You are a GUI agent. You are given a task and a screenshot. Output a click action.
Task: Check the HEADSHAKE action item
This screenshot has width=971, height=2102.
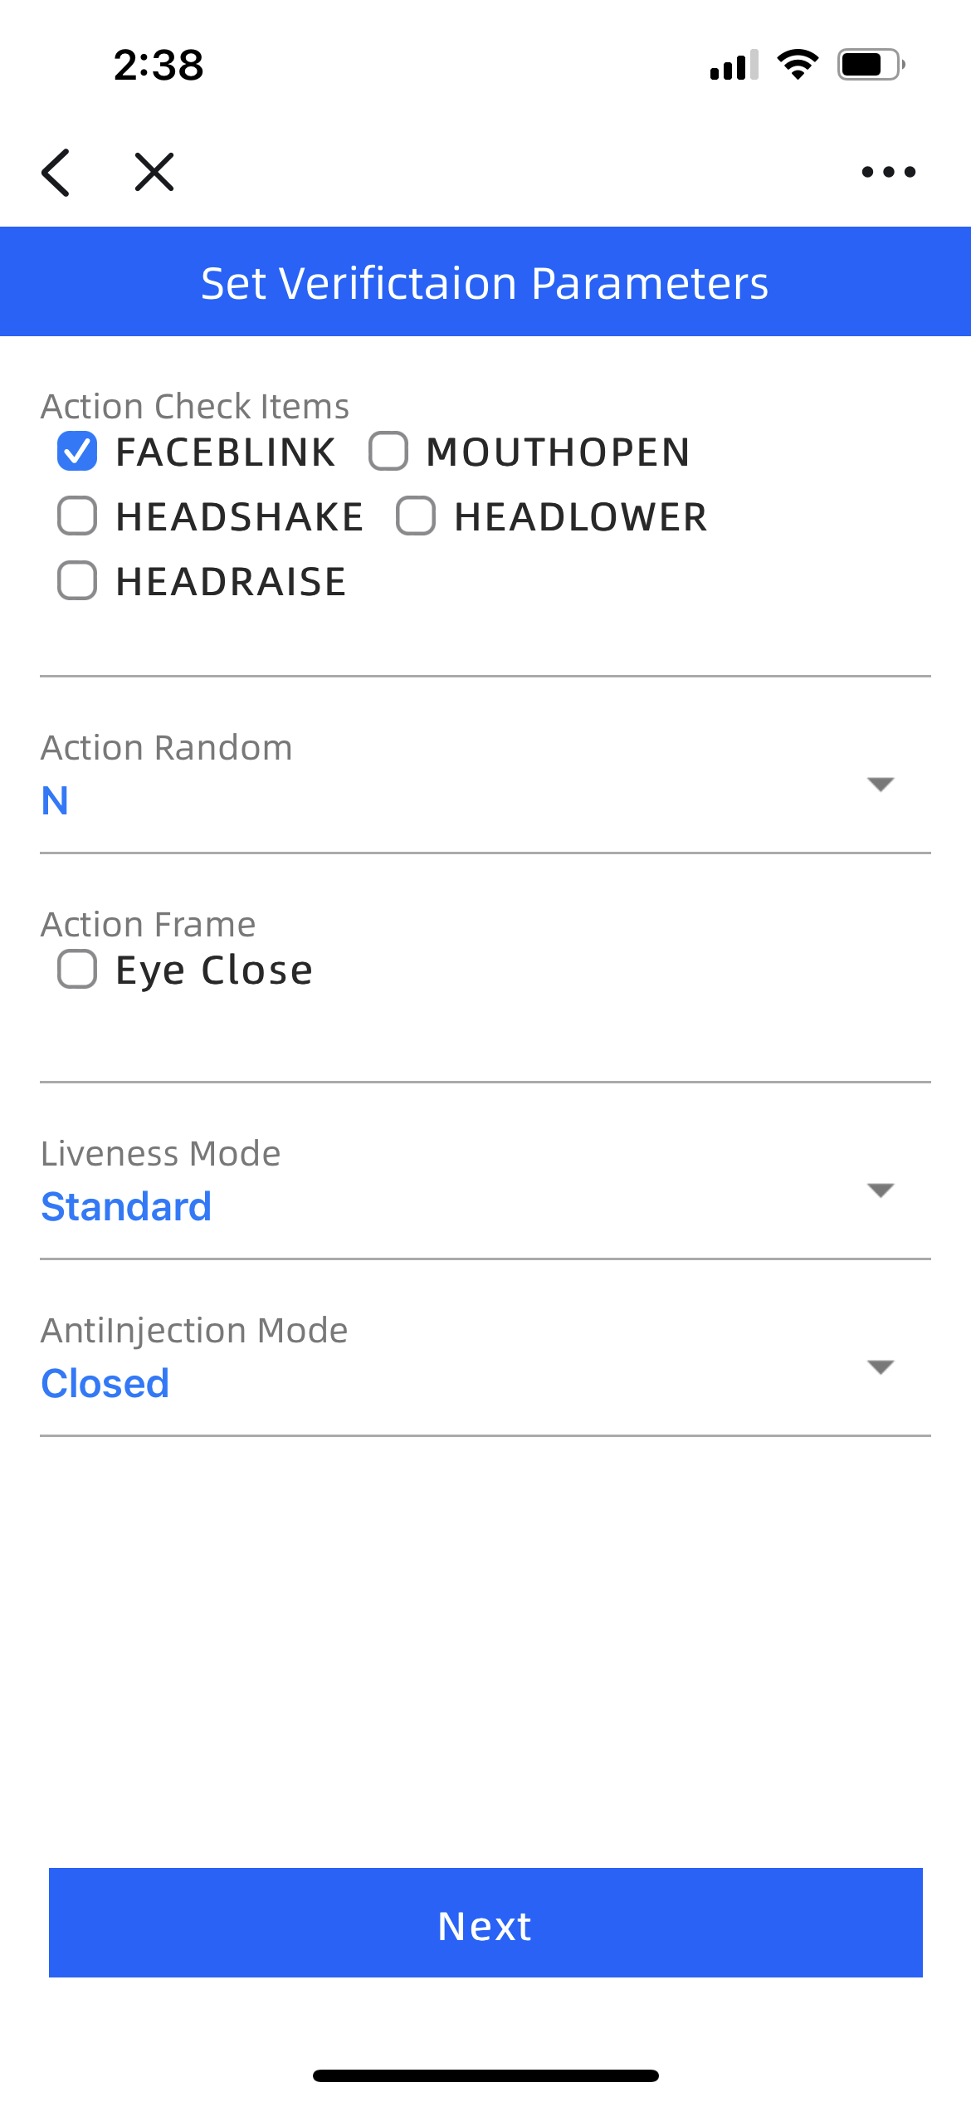click(77, 516)
